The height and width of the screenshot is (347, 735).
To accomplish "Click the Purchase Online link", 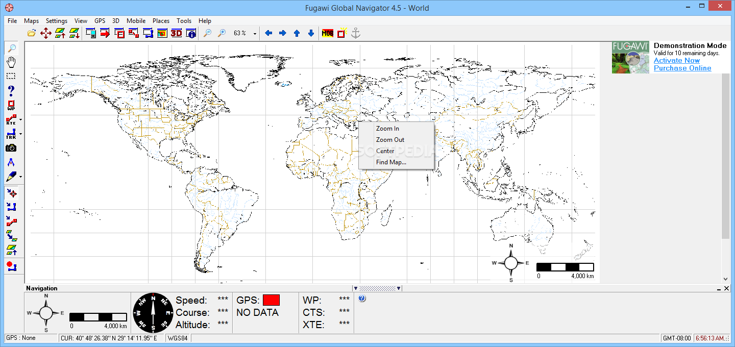I will pyautogui.click(x=682, y=68).
